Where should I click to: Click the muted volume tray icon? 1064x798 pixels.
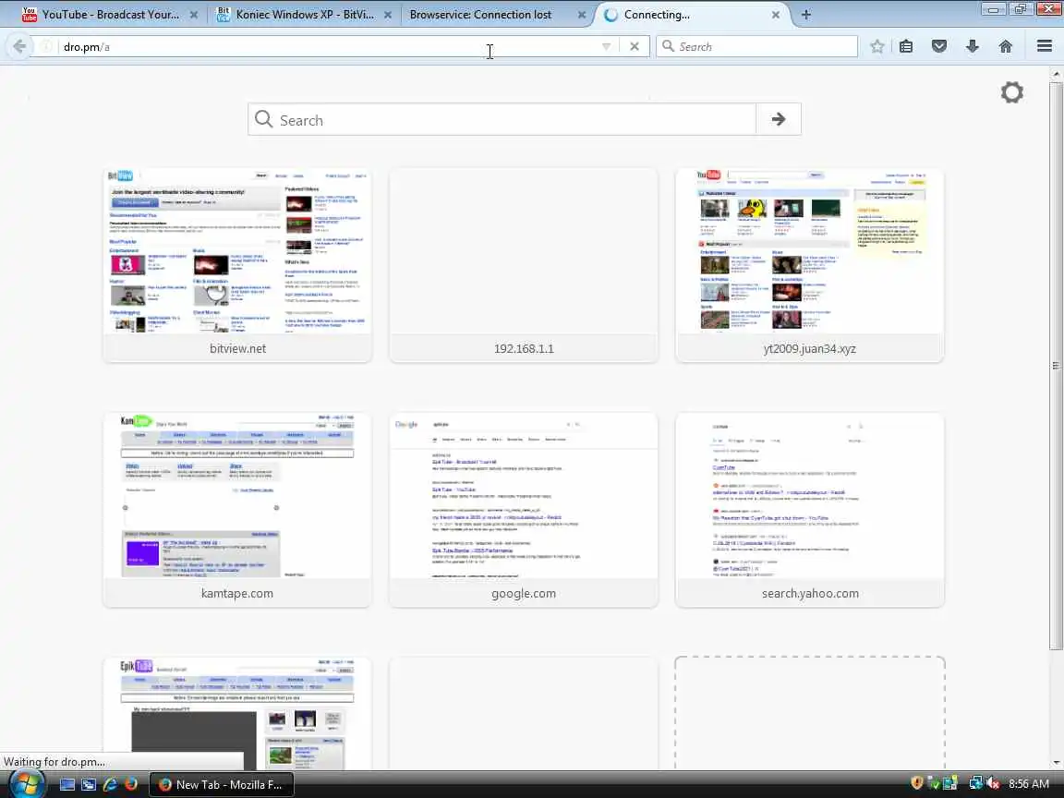[993, 784]
